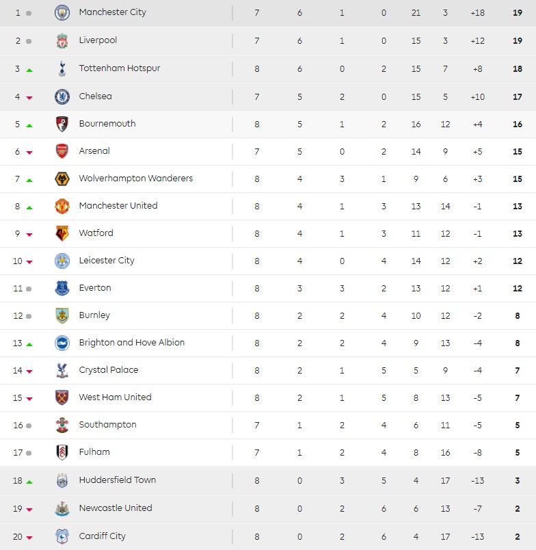Viewport: 536px width, 550px height.
Task: Click the Liverpool club crest
Action: tap(62, 40)
